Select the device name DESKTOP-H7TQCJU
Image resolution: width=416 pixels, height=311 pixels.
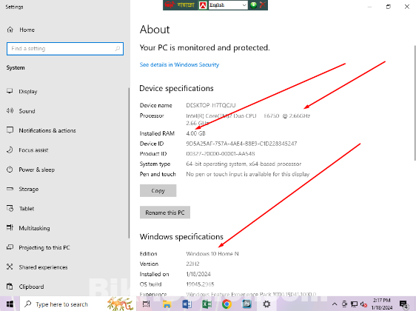point(211,105)
